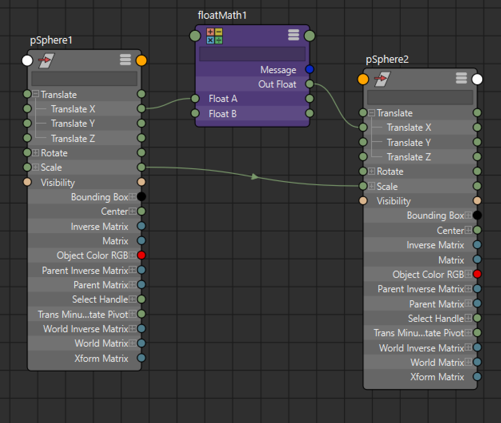The width and height of the screenshot is (501, 423).
Task: Expand pSphere1 Parent Inverse Matrix attribute
Action: tap(132, 270)
